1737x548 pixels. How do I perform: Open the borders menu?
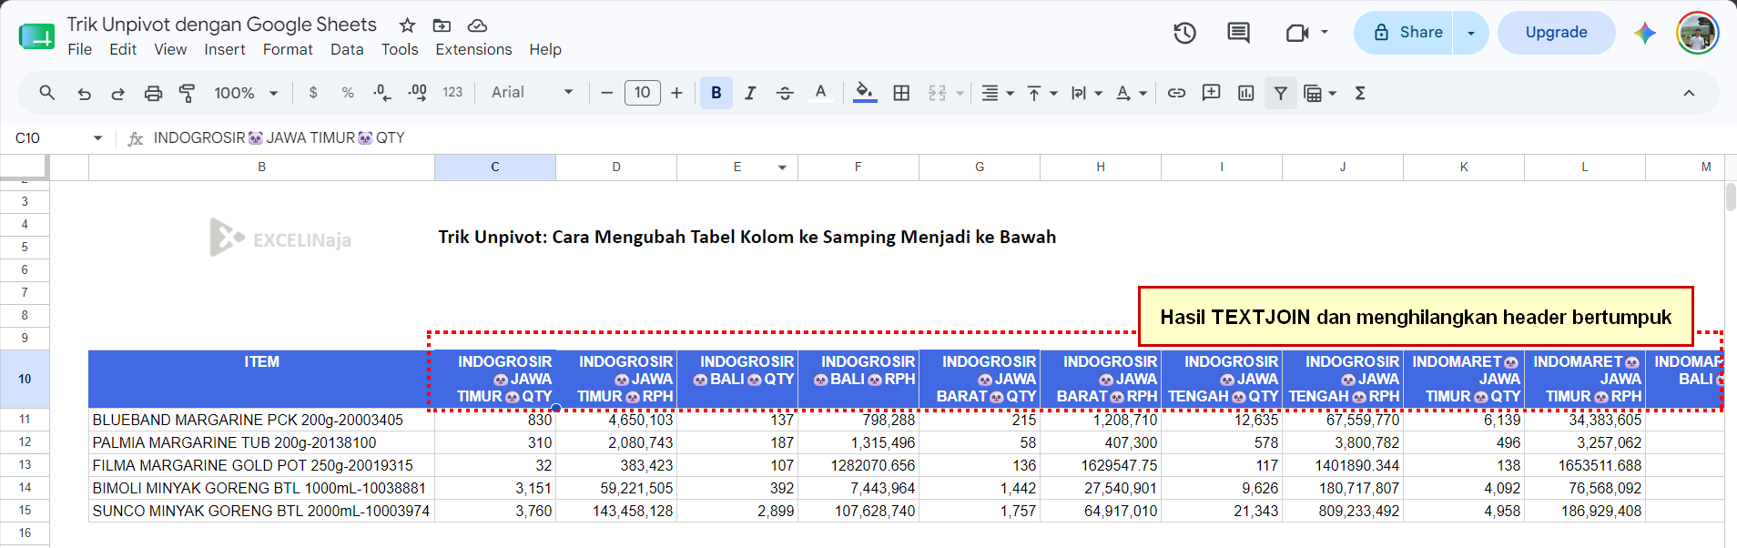[901, 93]
